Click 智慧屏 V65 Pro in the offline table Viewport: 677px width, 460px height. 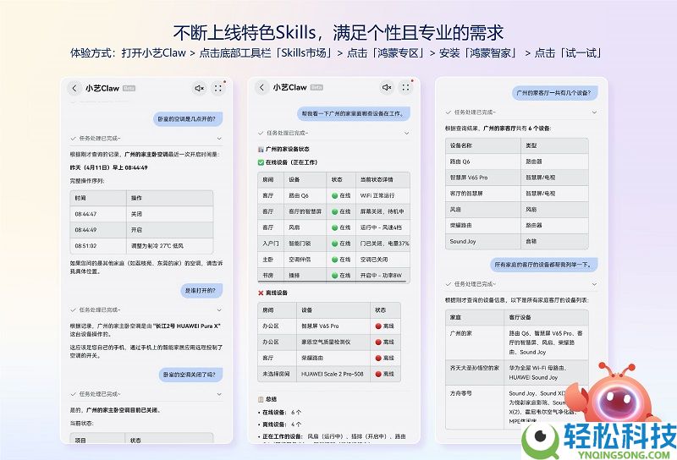pyautogui.click(x=320, y=326)
